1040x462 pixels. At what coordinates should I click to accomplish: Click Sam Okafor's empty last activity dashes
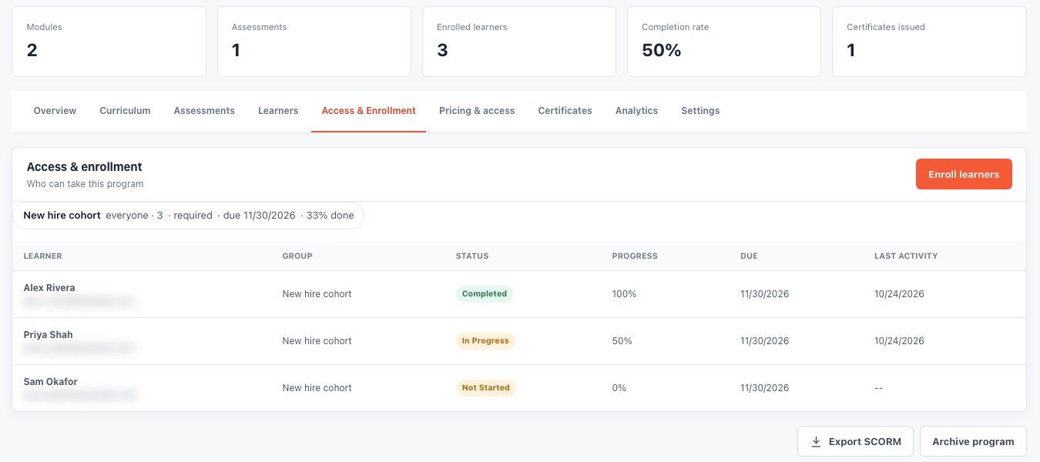point(879,388)
